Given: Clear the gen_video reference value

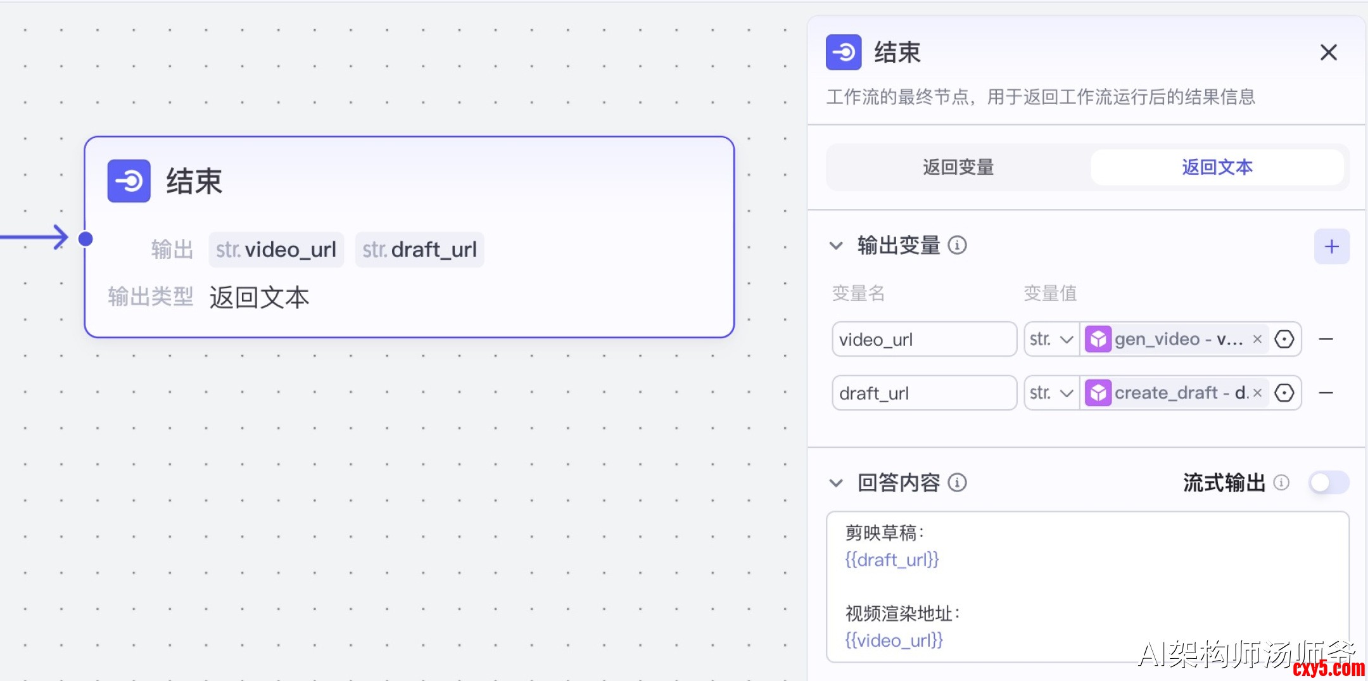Looking at the screenshot, I should (x=1257, y=340).
